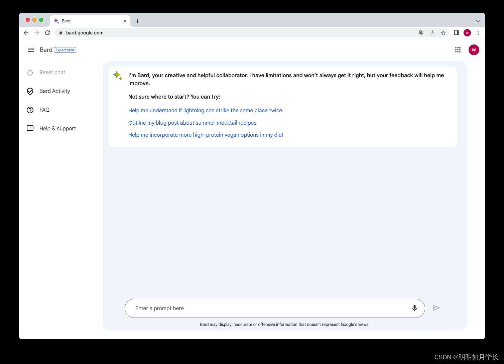Click the Experiment badge next to Bard

click(x=65, y=50)
